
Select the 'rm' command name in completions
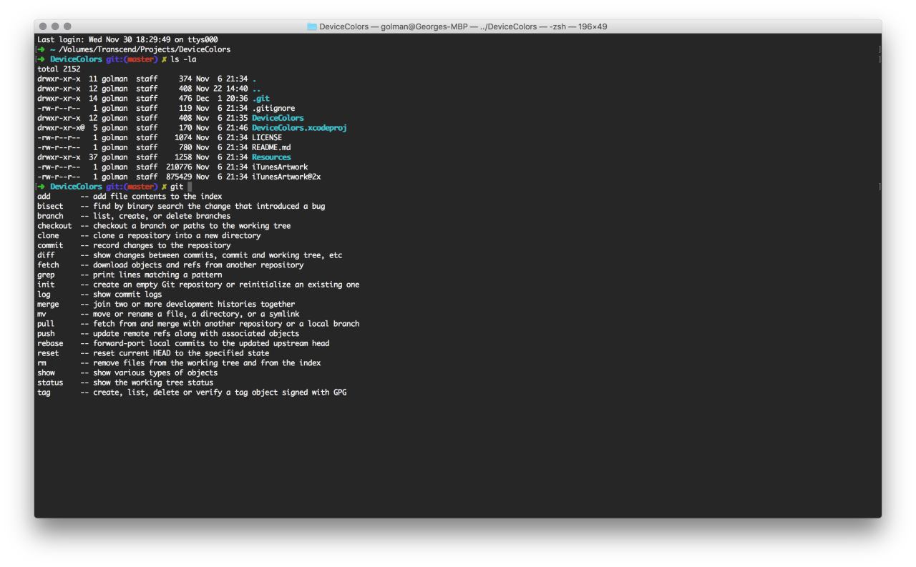pyautogui.click(x=42, y=363)
